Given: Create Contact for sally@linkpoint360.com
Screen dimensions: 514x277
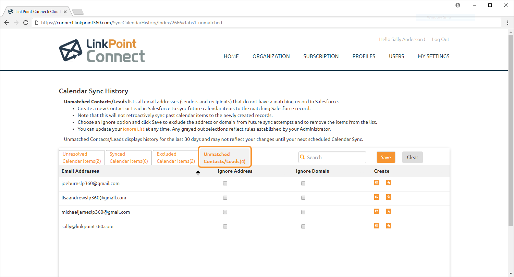Looking at the screenshot, I should point(377,226).
